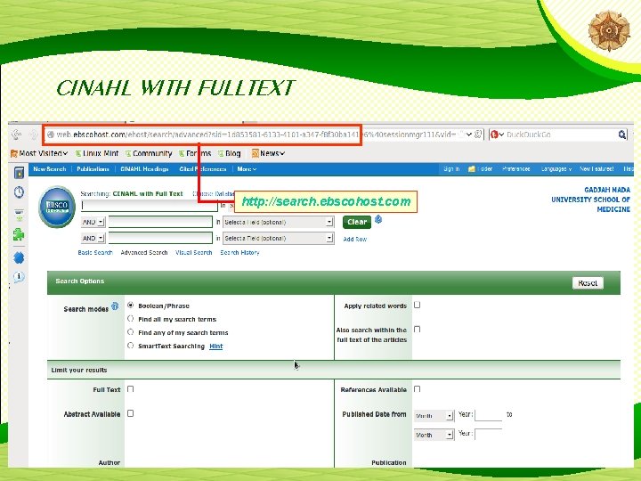The height and width of the screenshot is (481, 641).
Task: Open Select a Field dropdown in third search row
Action: click(x=278, y=238)
